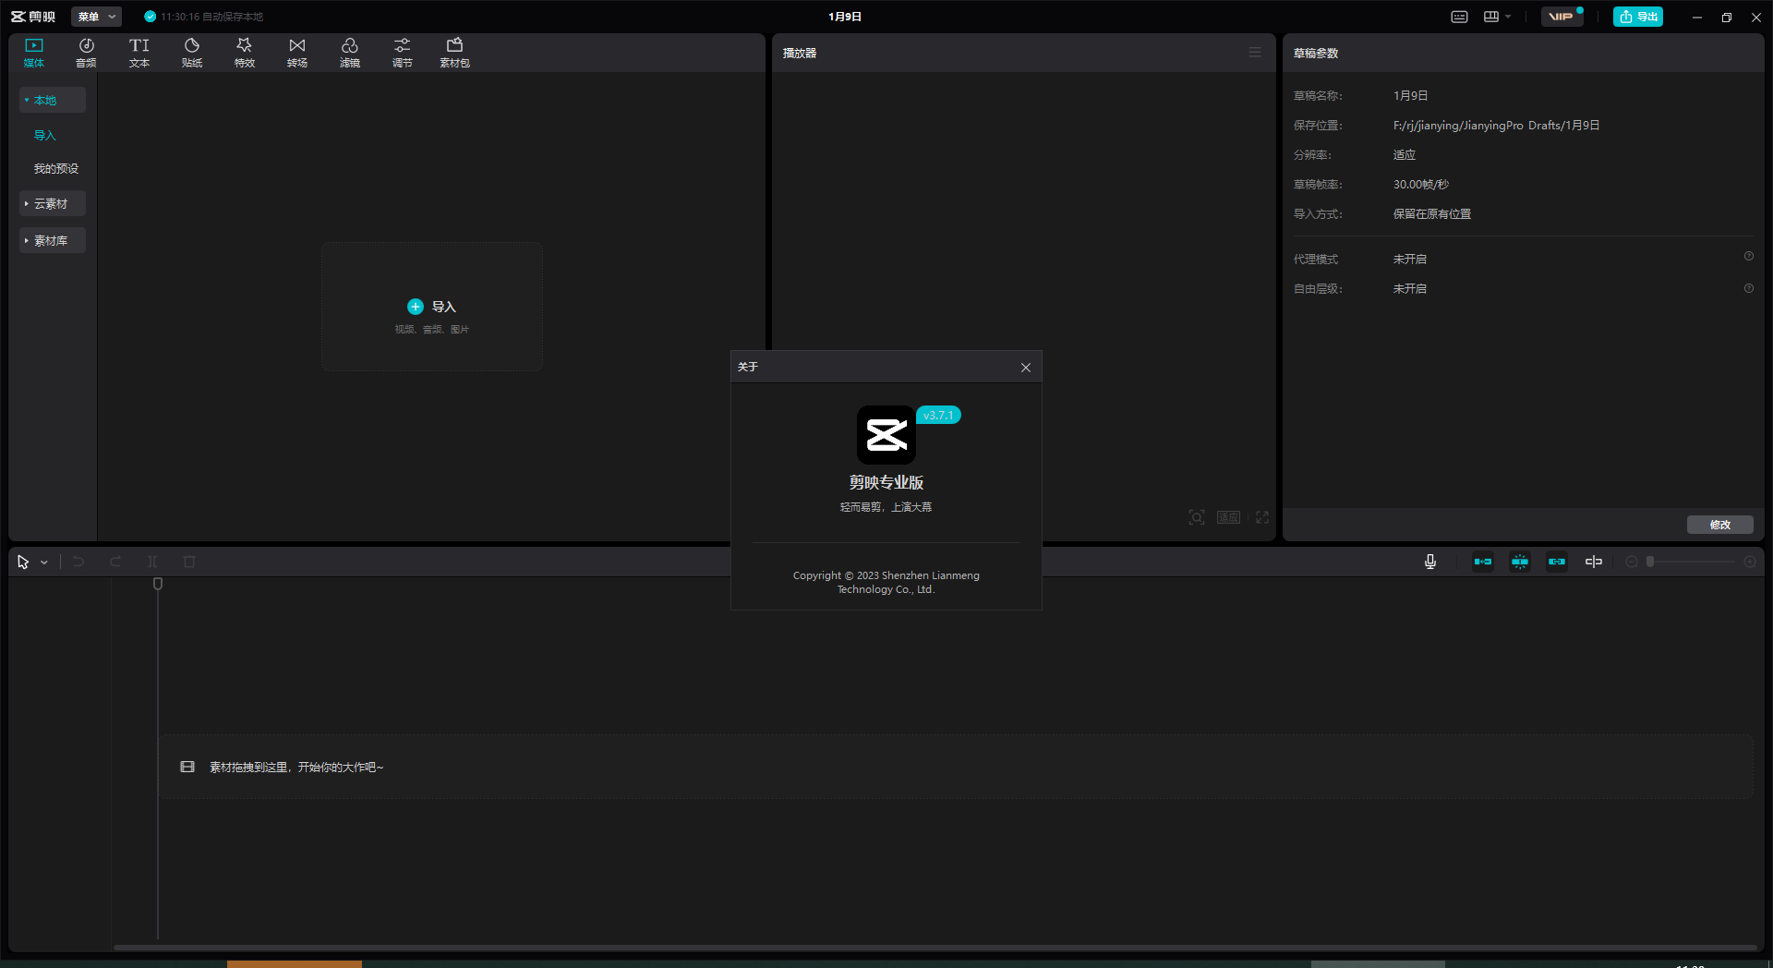Expand the 云素材 cloud materials section
This screenshot has height=968, width=1773.
tap(53, 203)
